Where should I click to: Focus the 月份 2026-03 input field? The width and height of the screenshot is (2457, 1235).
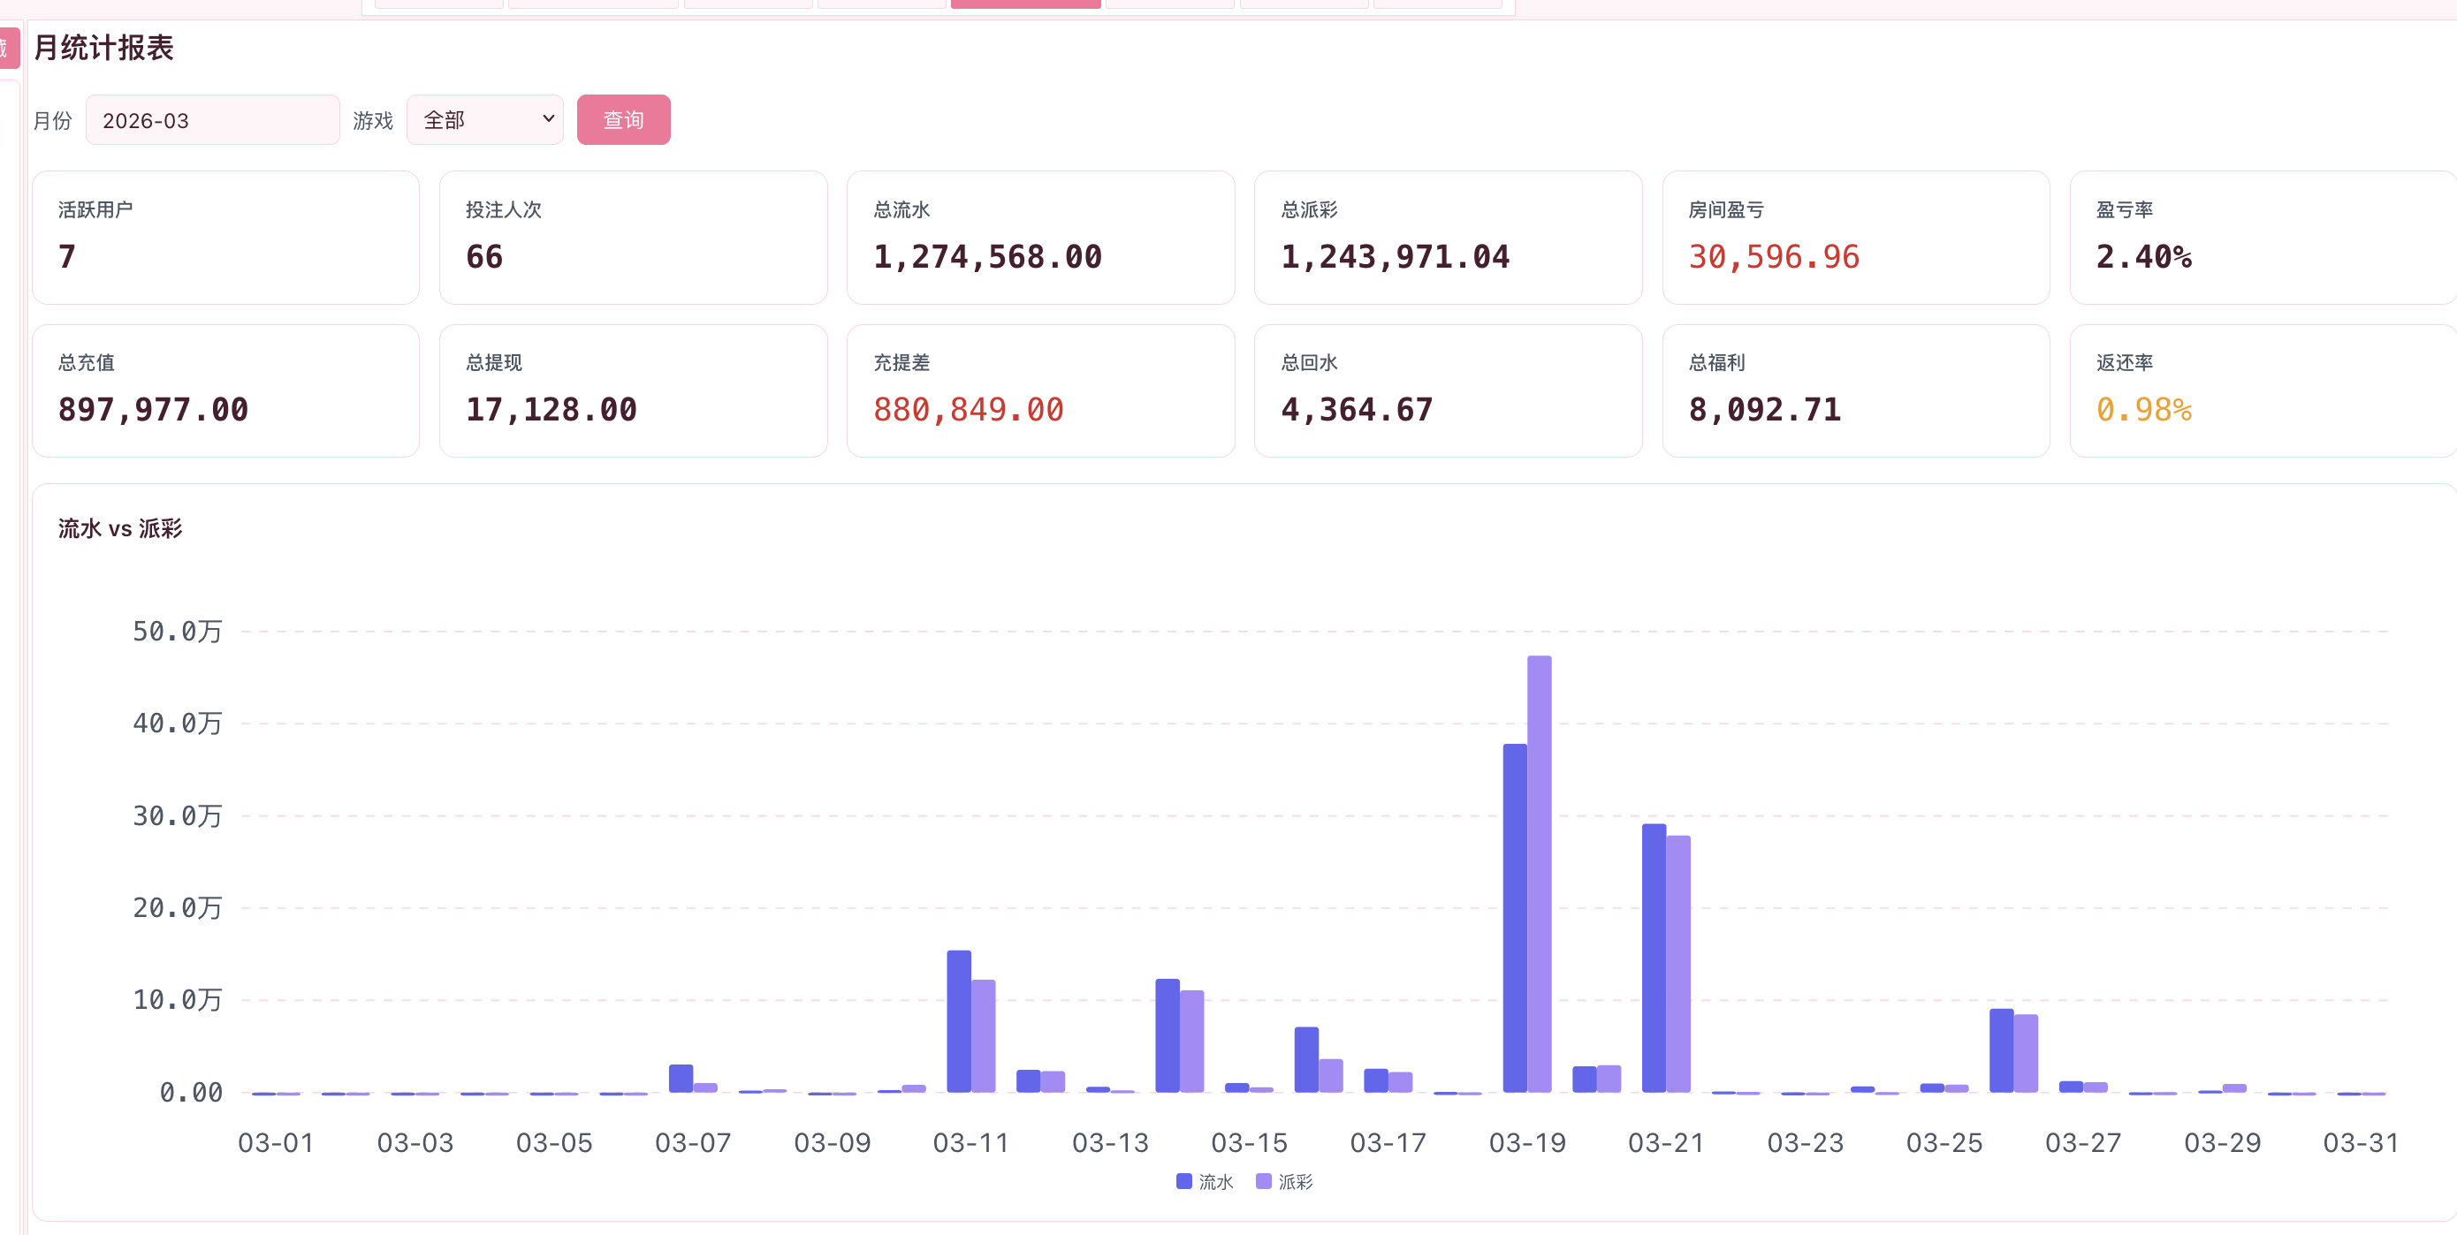coord(213,120)
